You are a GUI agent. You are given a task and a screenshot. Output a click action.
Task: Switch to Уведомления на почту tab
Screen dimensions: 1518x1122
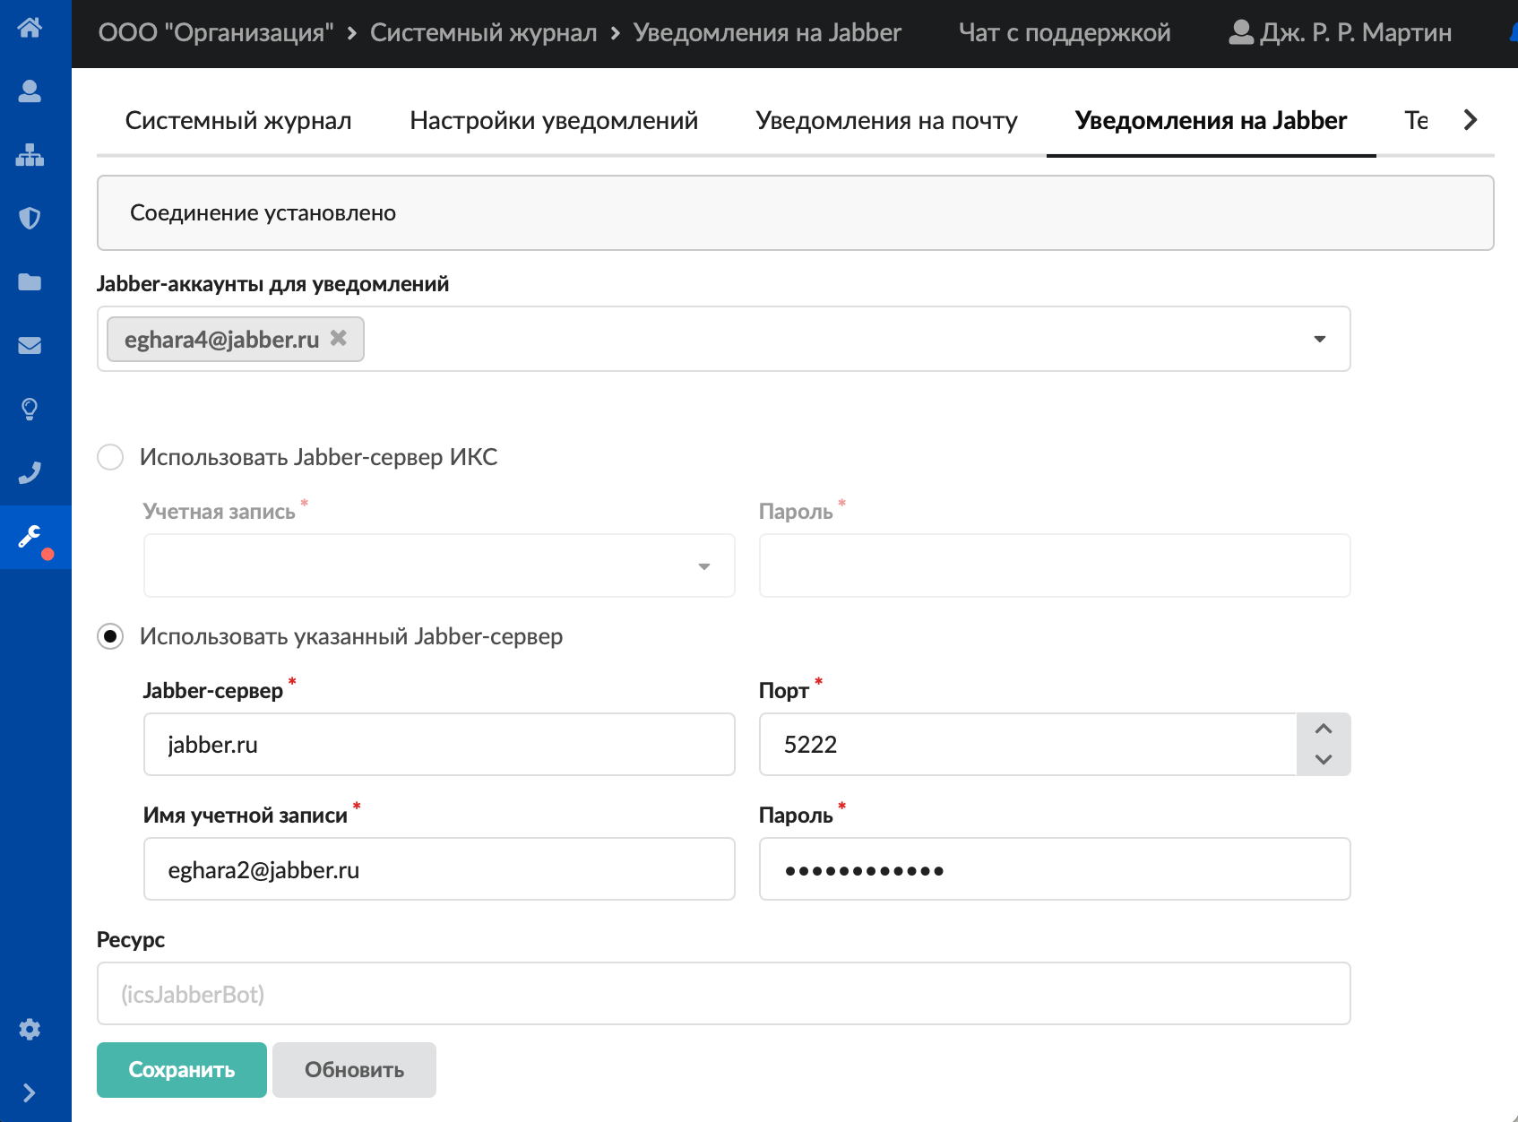(x=886, y=120)
